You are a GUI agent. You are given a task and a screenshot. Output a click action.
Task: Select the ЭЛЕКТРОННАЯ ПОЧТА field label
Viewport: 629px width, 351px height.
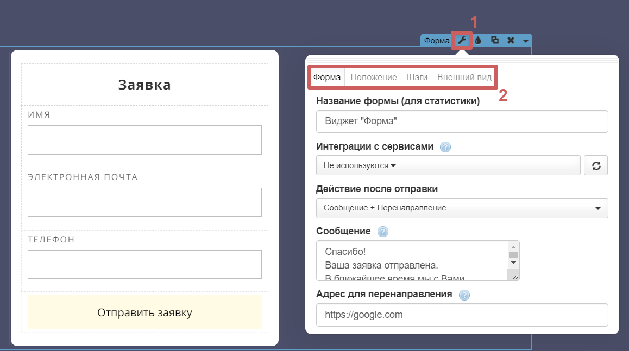(83, 177)
